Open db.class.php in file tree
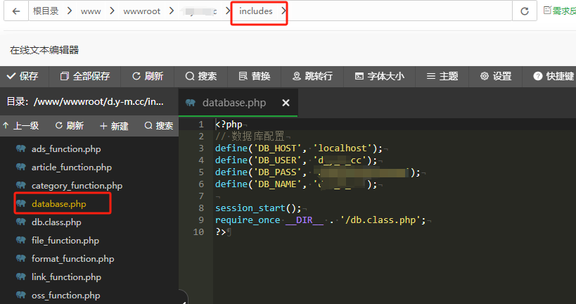 pyautogui.click(x=56, y=222)
